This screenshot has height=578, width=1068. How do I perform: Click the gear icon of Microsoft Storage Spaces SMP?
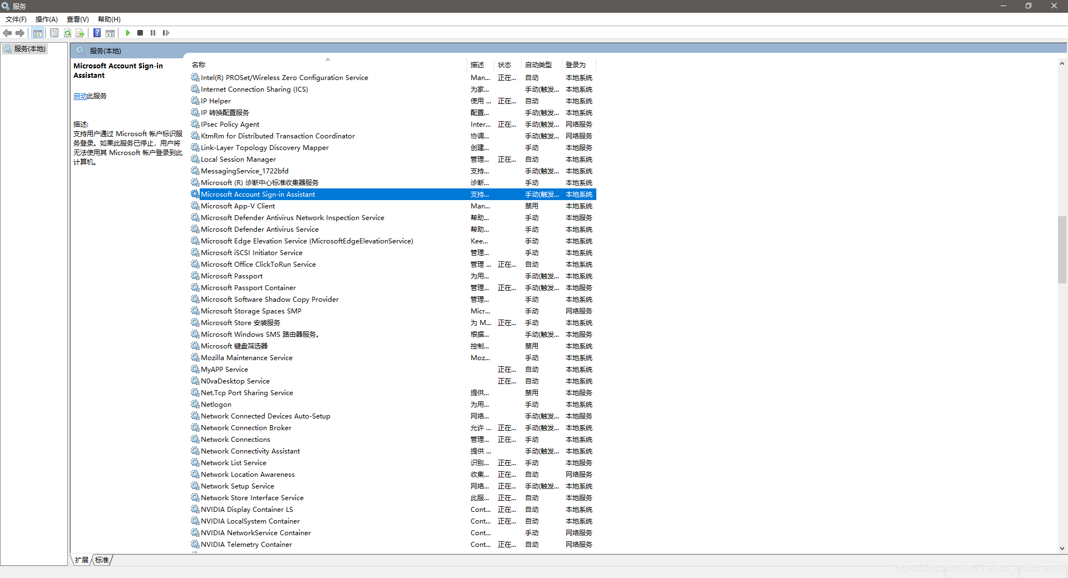(195, 311)
